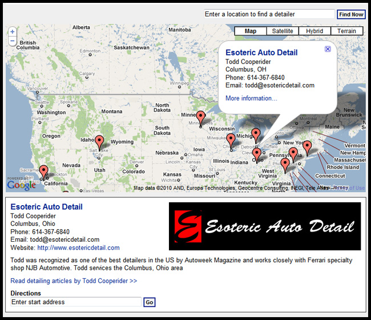Click the Rhode Island callout label
Image resolution: width=371 pixels, height=320 pixels.
tap(343, 167)
